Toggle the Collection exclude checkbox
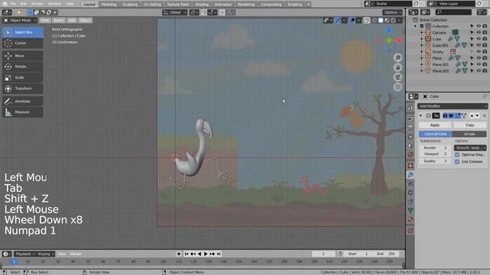The width and height of the screenshot is (490, 275). [x=422, y=26]
